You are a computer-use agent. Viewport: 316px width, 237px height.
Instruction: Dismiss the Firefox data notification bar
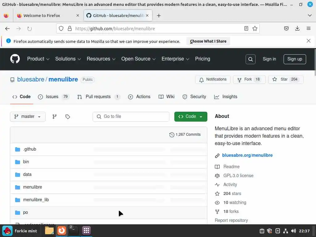point(308,41)
